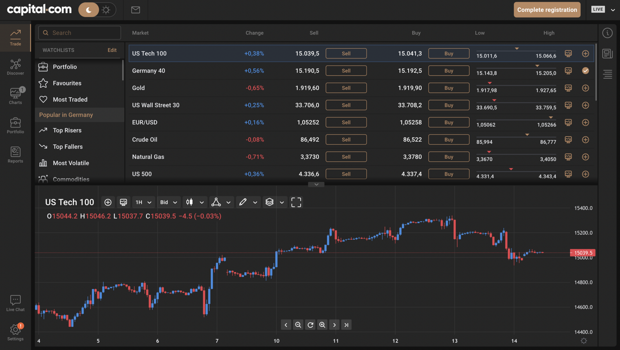Open the Bid price dropdown
This screenshot has width=620, height=350.
tap(168, 202)
